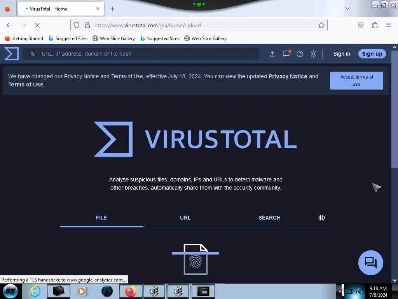Click Accept terms of use button
Image resolution: width=398 pixels, height=299 pixels.
(x=357, y=80)
